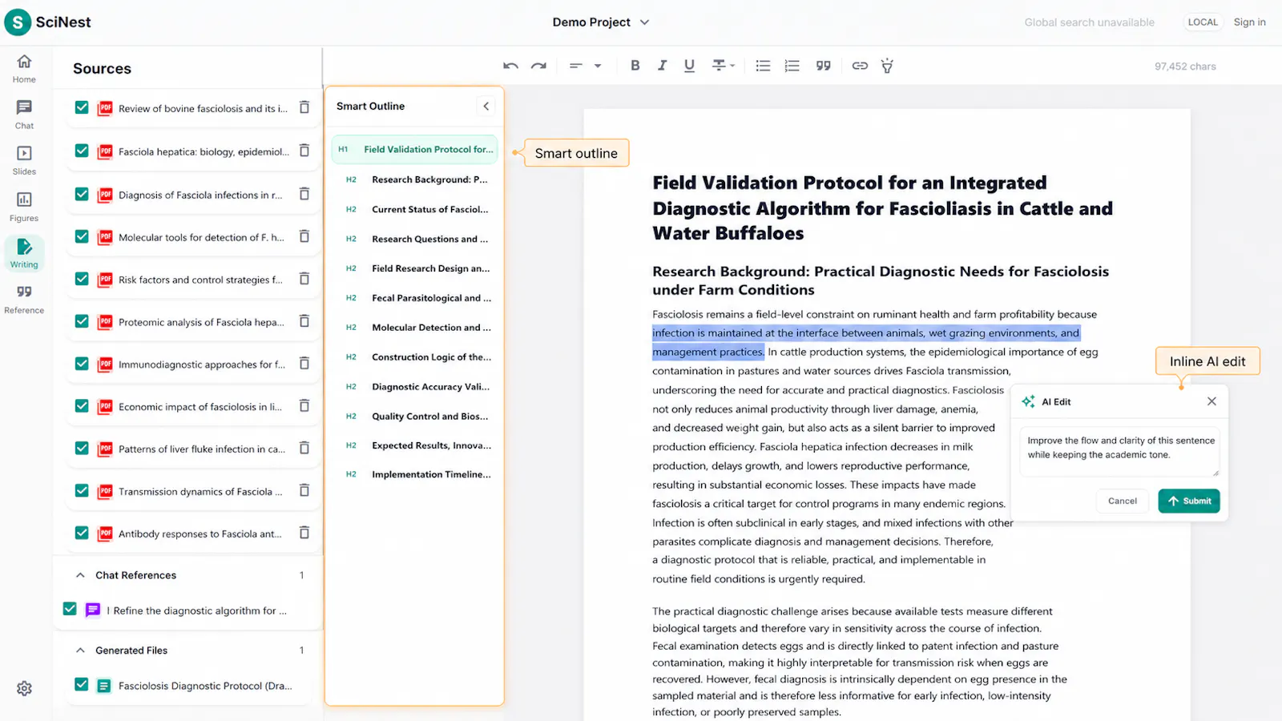Image resolution: width=1282 pixels, height=721 pixels.
Task: Open the 'Antibody responses to Fasciola' source
Action: click(x=200, y=534)
